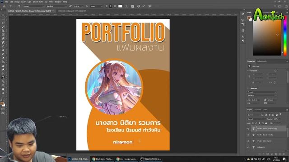Screen dimensions: 289x162
Task: Select the Eraser tool
Action: click(3, 58)
